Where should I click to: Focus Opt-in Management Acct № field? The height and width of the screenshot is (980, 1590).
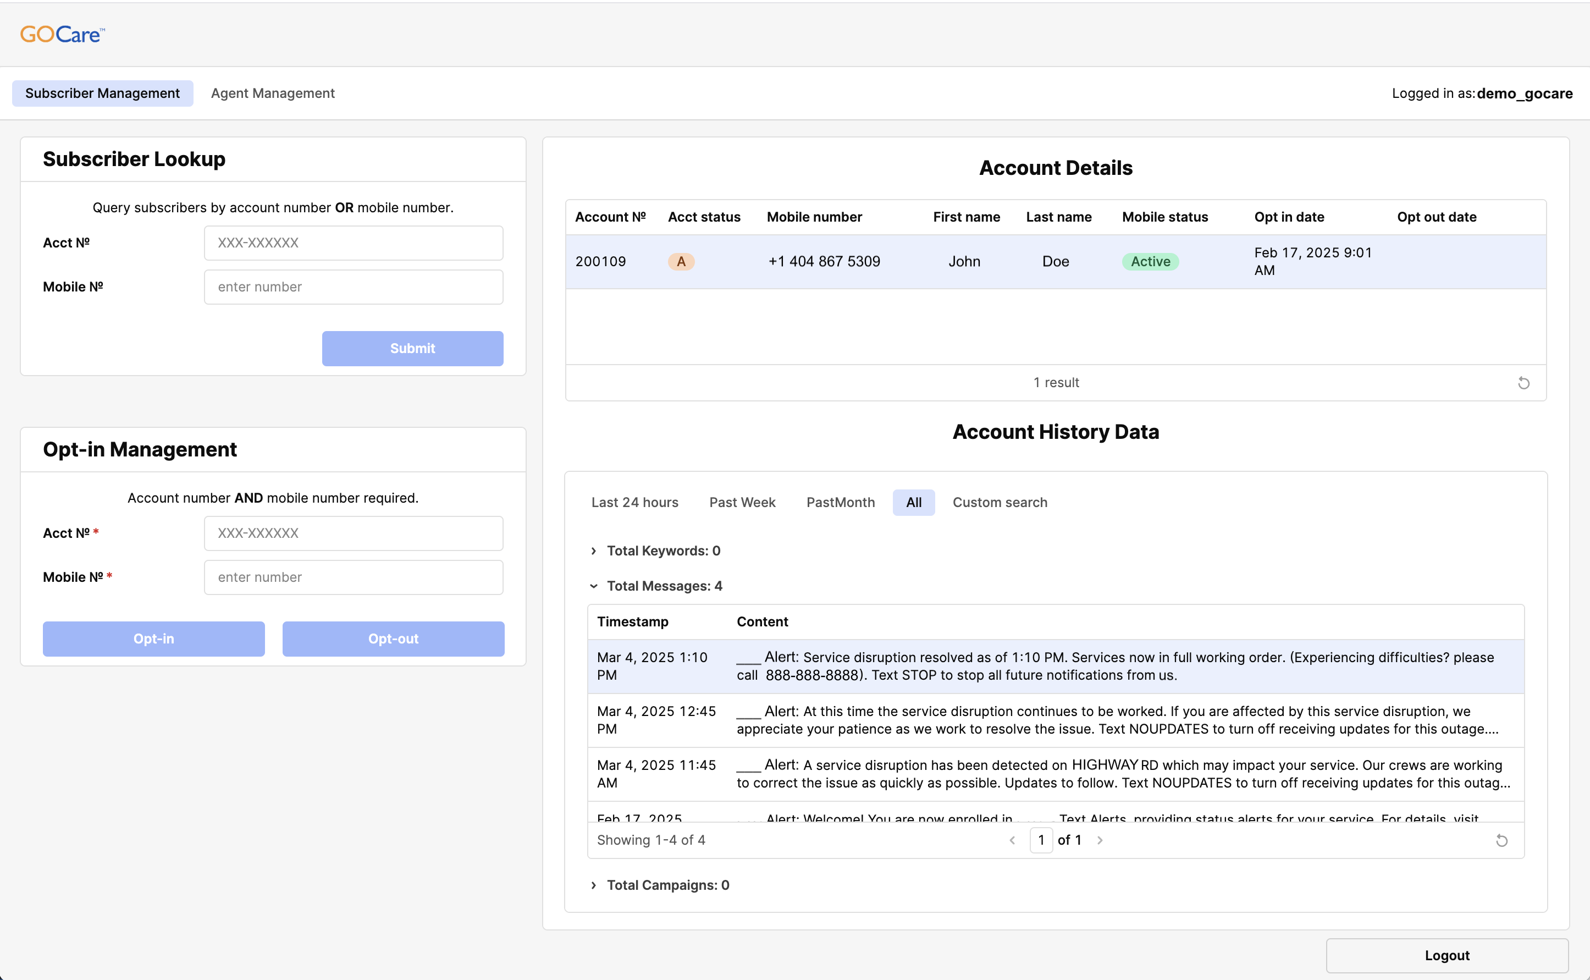pyautogui.click(x=354, y=533)
